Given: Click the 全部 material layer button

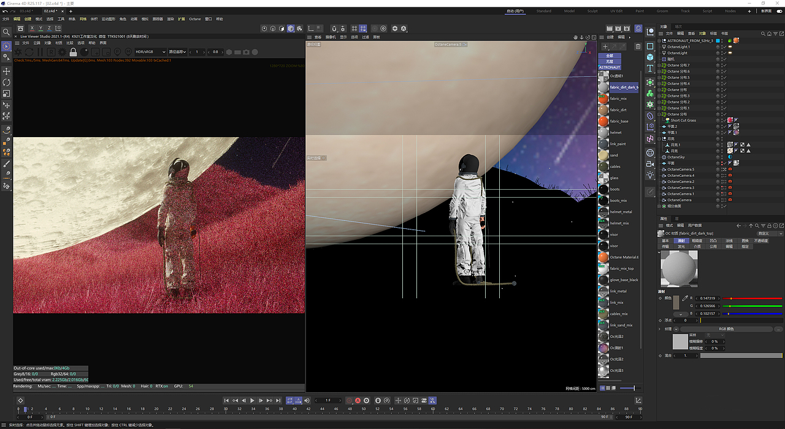Looking at the screenshot, I should [610, 56].
